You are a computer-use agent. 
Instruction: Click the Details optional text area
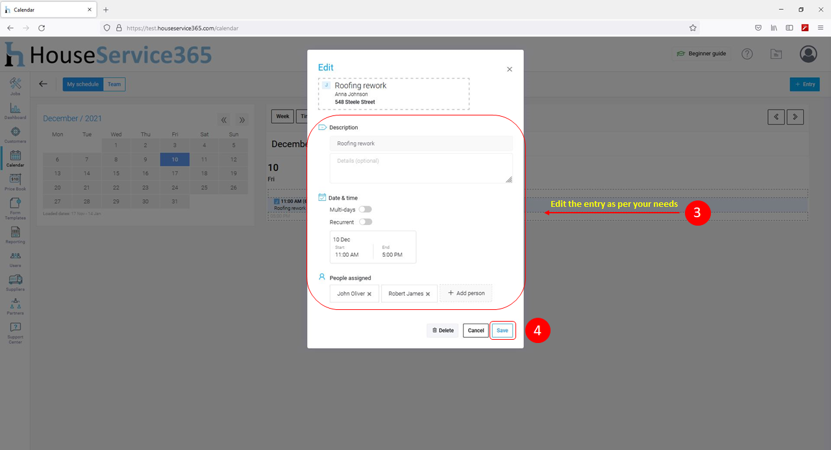(x=421, y=168)
